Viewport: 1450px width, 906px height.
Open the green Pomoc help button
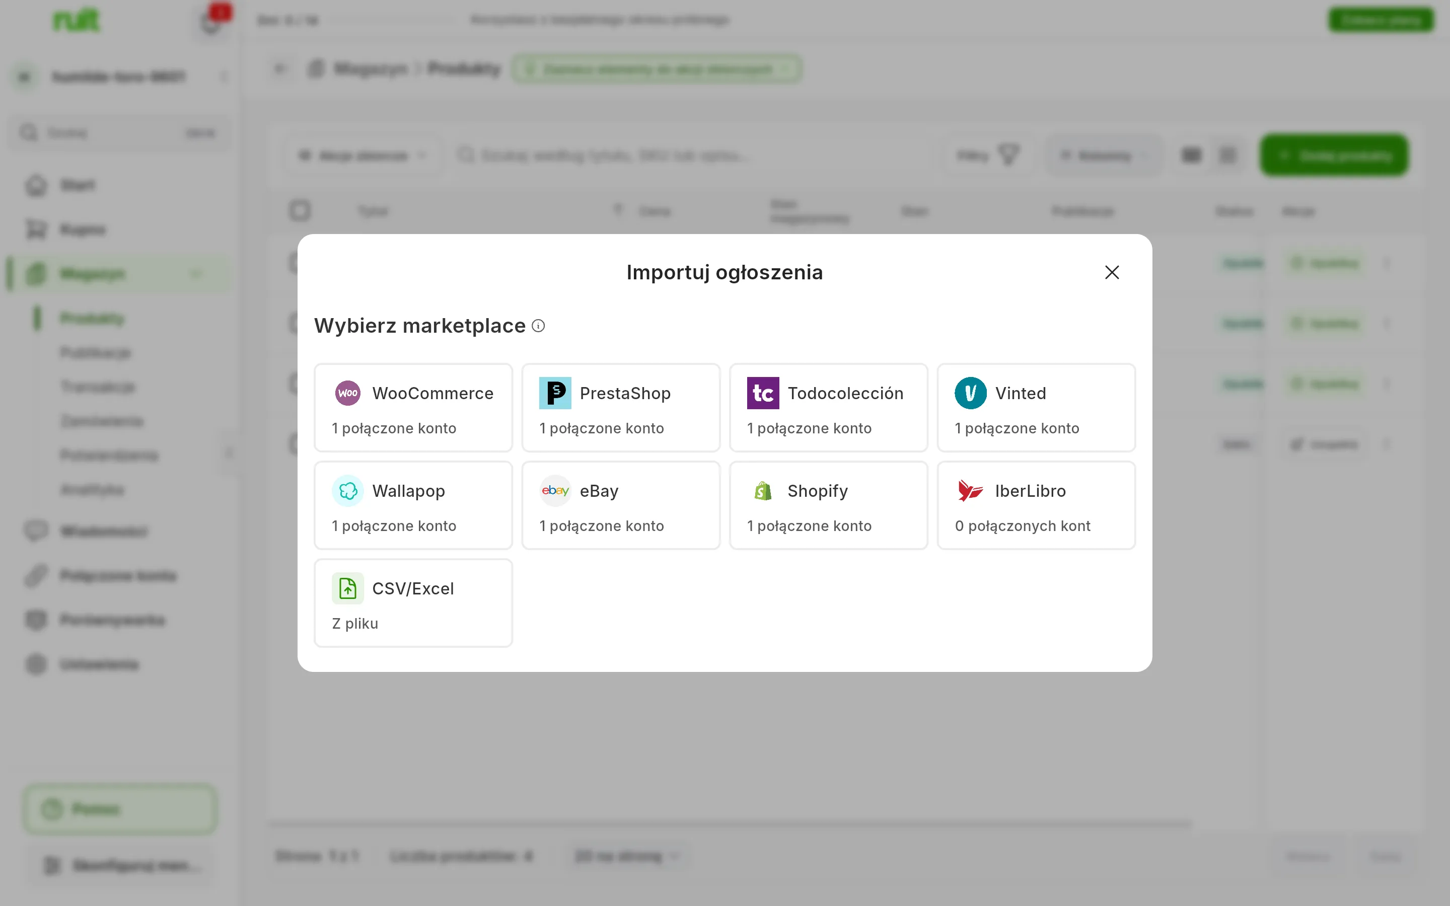tap(120, 809)
